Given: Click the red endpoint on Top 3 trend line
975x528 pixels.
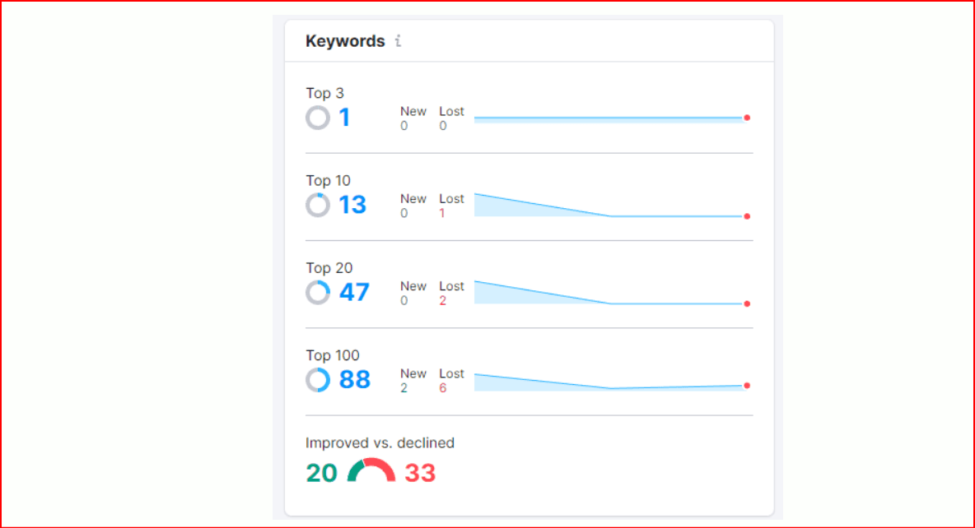Looking at the screenshot, I should pyautogui.click(x=747, y=118).
